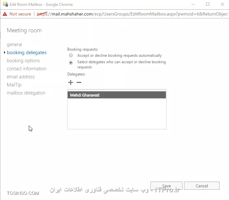The image size is (229, 200).
Task: Click the empty area of the delegates list box
Action: [x=117, y=114]
